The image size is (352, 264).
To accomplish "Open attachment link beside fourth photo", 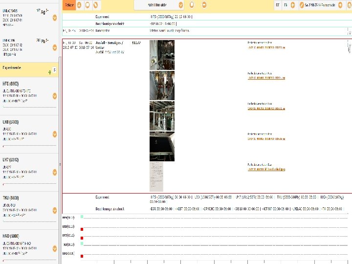I will point(266,139).
